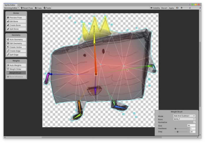Screen dimensions: 205x143
Task: Choose the Create Bone tool
Action: [x=16, y=25]
